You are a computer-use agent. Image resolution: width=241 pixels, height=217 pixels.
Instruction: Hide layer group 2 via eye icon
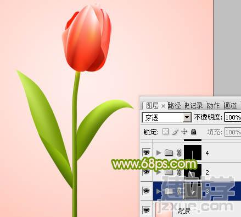[x=147, y=172]
